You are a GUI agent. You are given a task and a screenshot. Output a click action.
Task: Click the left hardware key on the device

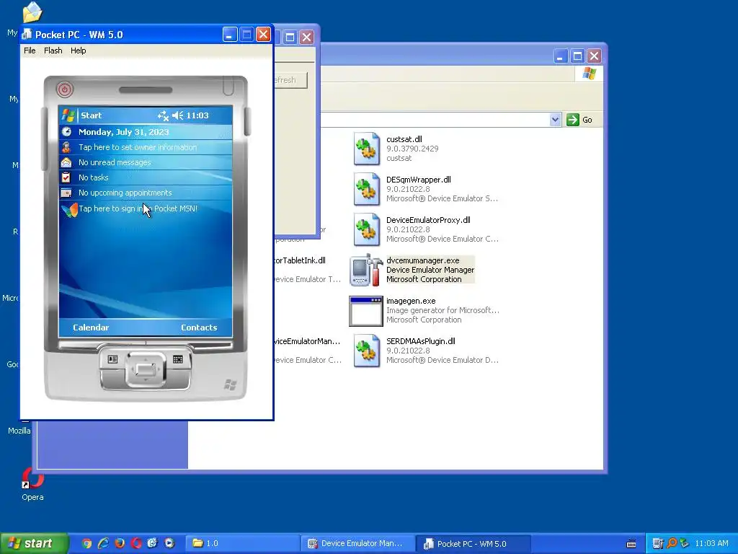pos(112,359)
